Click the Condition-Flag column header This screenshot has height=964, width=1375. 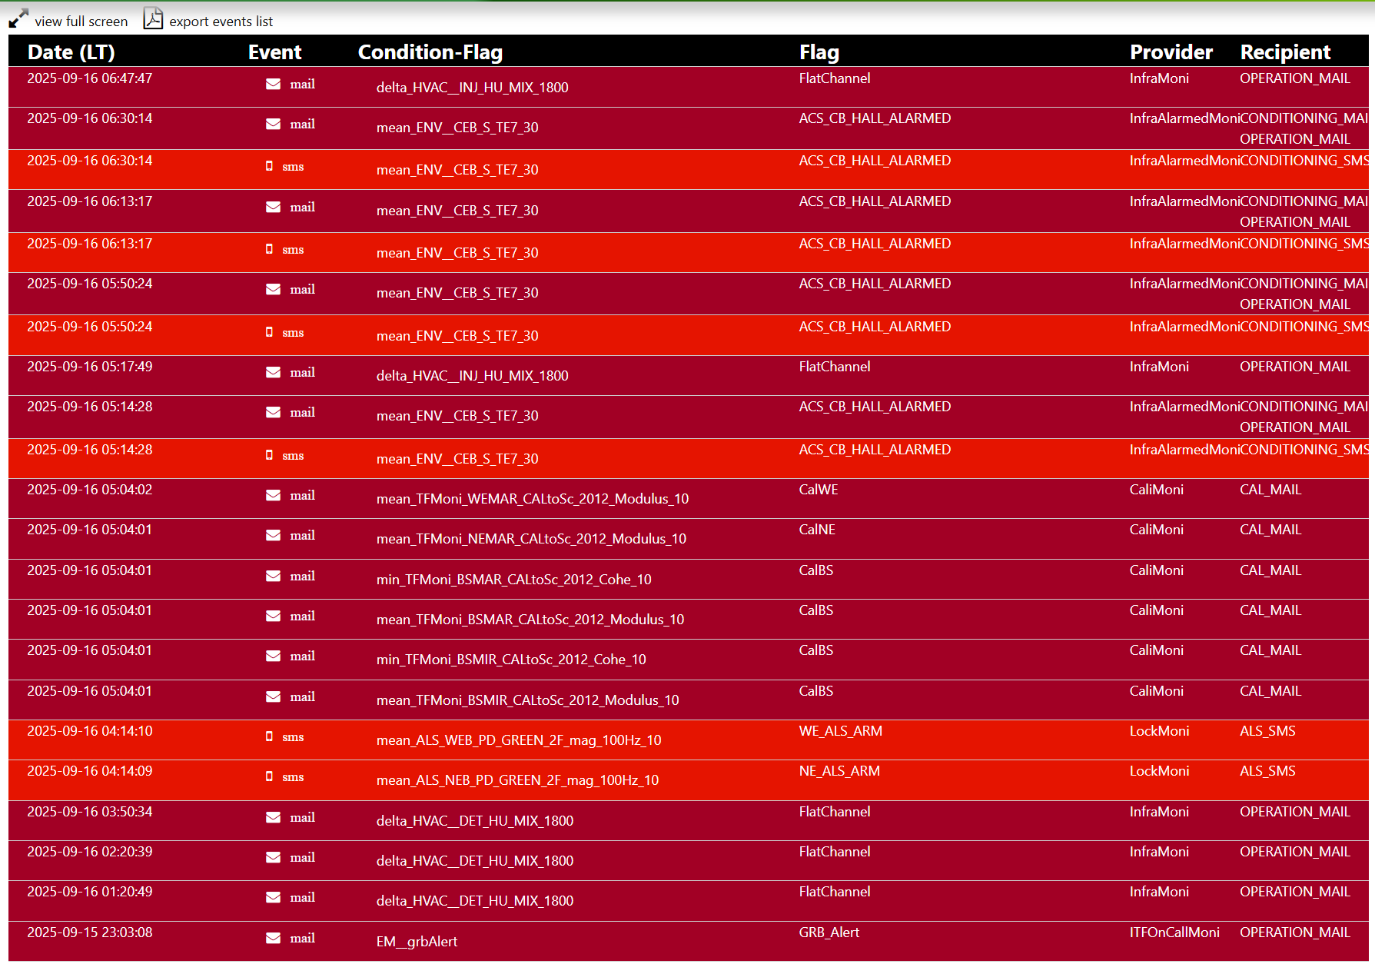point(430,52)
